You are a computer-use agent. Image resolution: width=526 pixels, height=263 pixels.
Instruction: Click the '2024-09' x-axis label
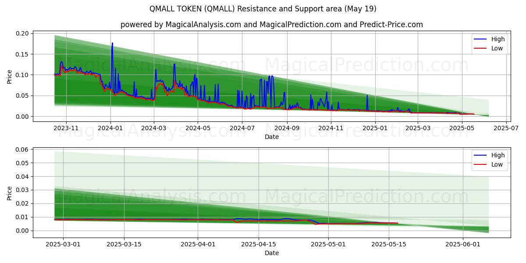[x=287, y=128]
